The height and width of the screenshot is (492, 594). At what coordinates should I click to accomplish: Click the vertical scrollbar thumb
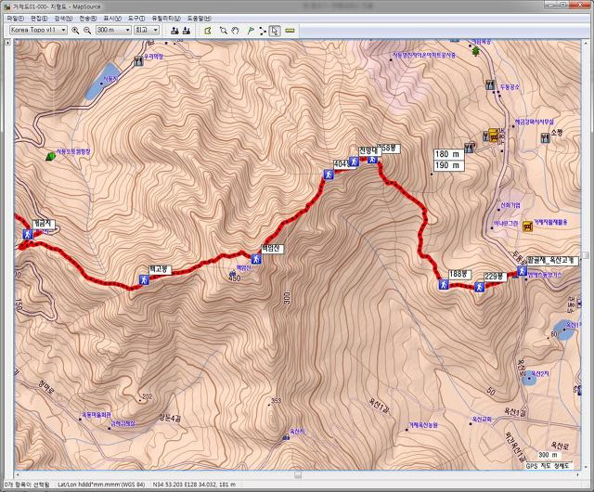pos(586,255)
